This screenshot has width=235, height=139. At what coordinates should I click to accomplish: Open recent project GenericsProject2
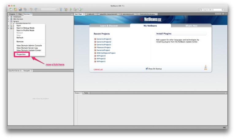coord(104,42)
